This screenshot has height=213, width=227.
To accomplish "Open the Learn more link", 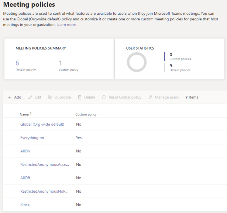I will (66, 25).
